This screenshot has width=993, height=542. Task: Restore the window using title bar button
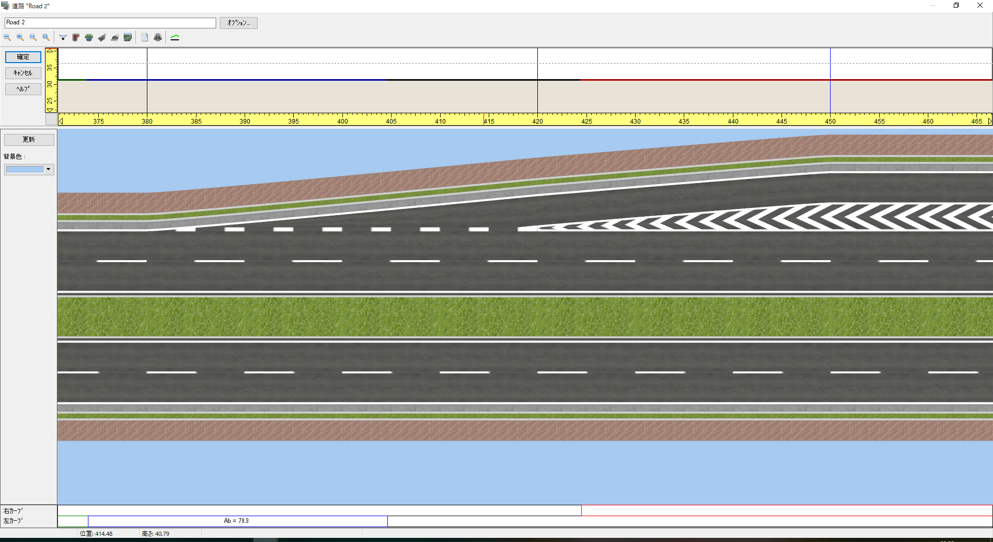click(x=956, y=6)
